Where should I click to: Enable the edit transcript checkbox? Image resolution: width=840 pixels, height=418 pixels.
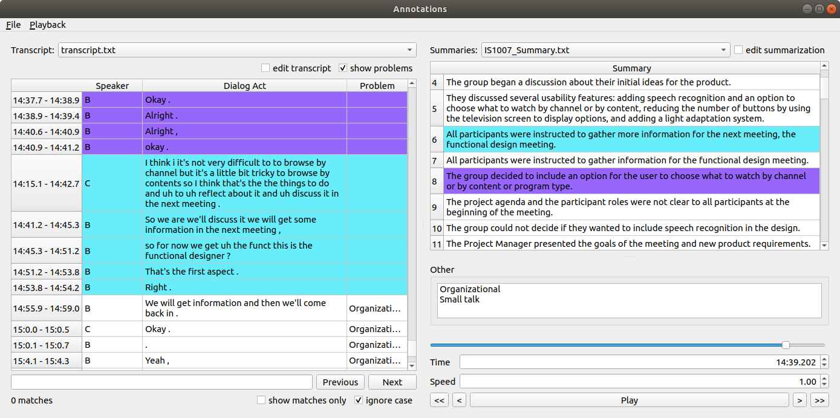click(x=265, y=68)
